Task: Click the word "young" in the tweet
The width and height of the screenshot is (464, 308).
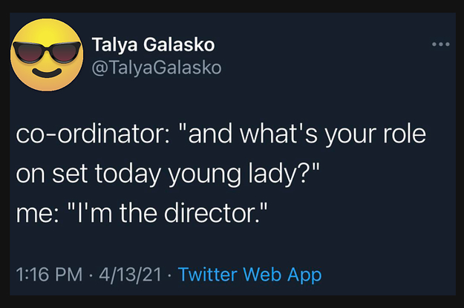Action: click(206, 177)
